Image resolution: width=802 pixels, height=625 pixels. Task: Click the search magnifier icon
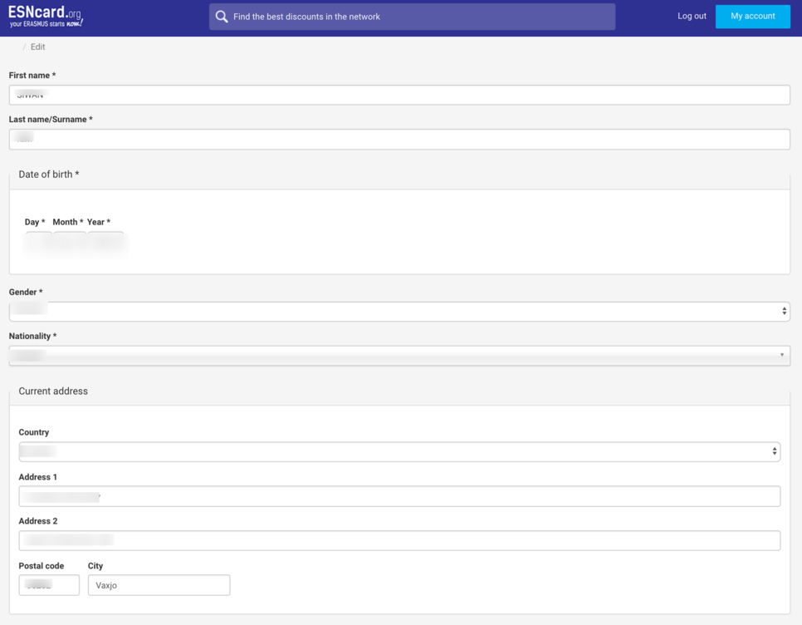(222, 17)
